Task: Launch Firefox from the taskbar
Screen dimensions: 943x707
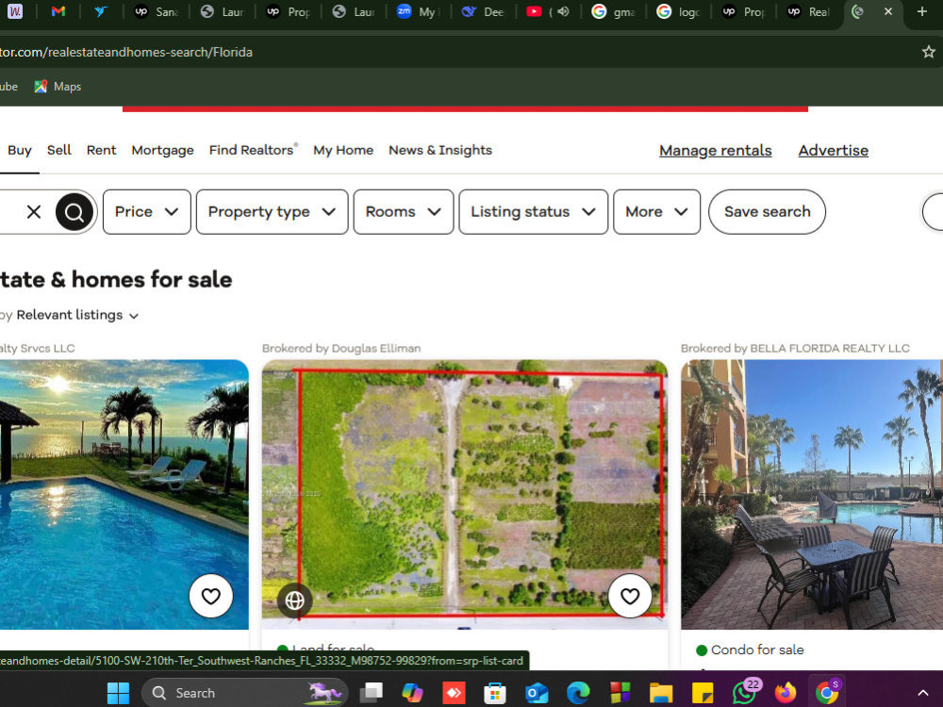Action: (x=785, y=693)
